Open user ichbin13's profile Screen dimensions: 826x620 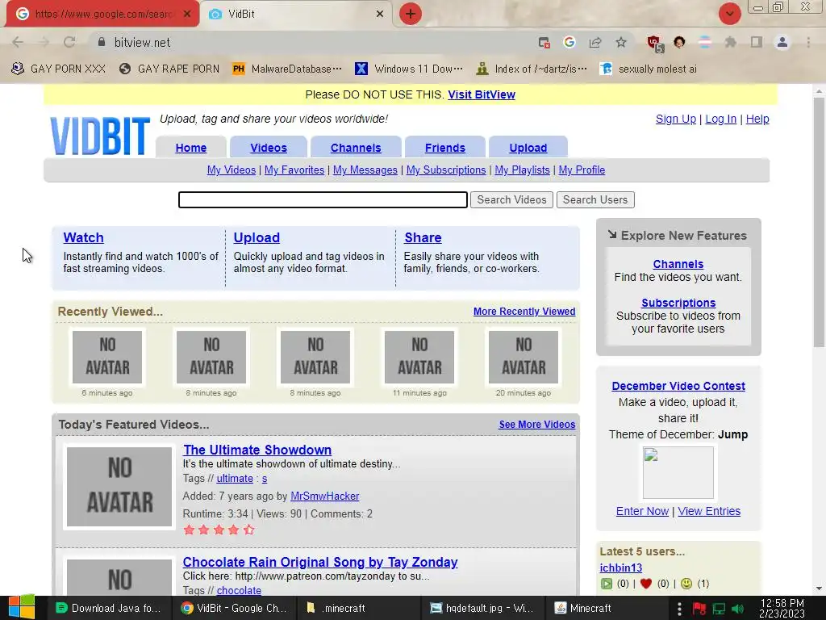tap(620, 568)
